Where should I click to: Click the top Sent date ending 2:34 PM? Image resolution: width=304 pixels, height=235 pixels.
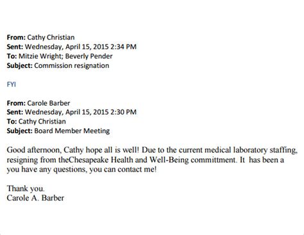click(81, 47)
